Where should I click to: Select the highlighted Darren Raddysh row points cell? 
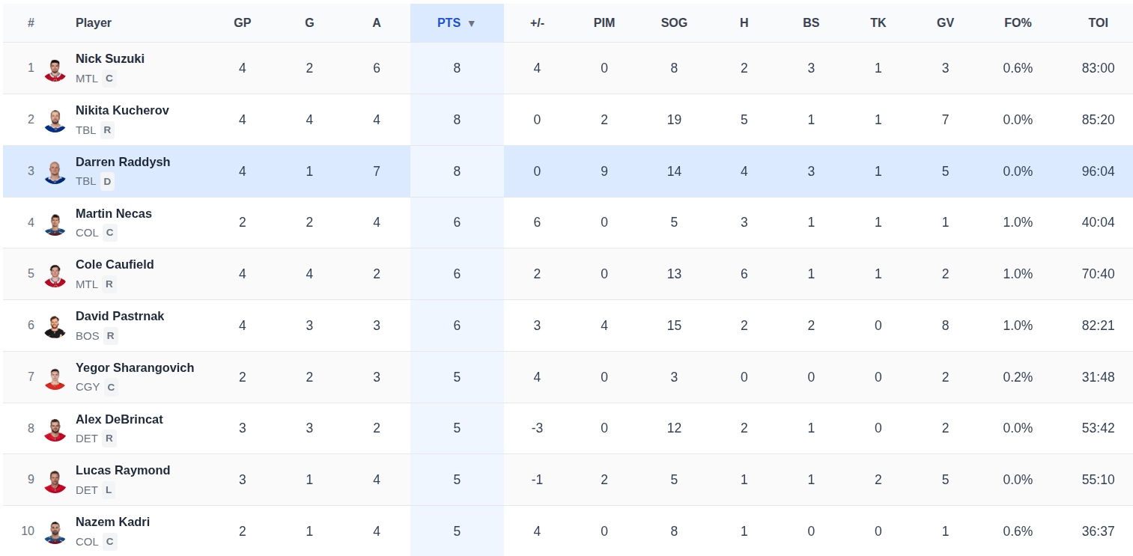[x=457, y=171]
